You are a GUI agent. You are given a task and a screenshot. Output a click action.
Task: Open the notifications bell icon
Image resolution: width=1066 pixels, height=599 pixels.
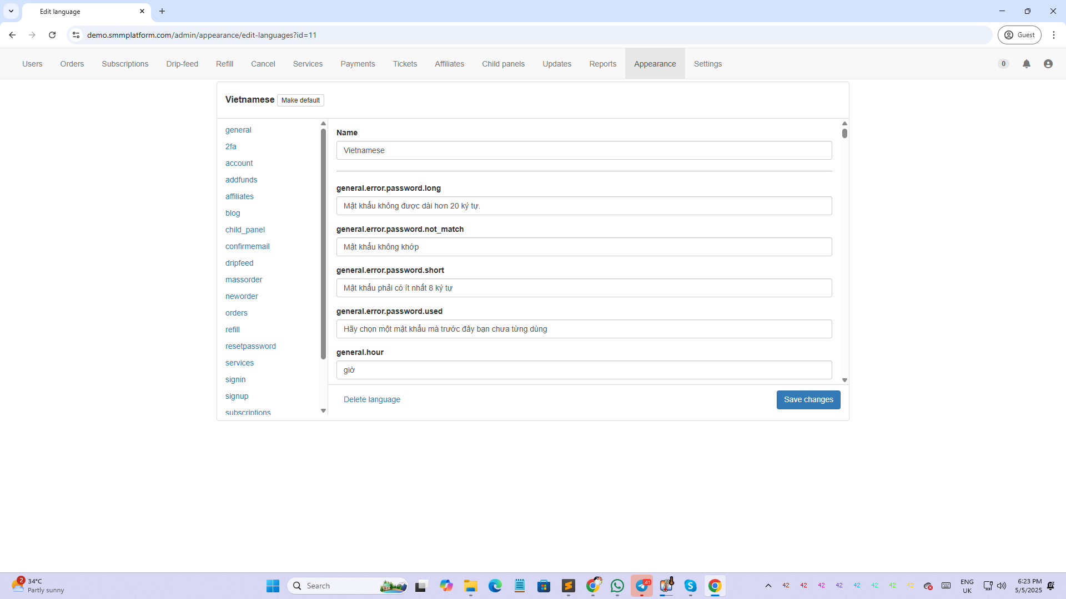tap(1026, 64)
